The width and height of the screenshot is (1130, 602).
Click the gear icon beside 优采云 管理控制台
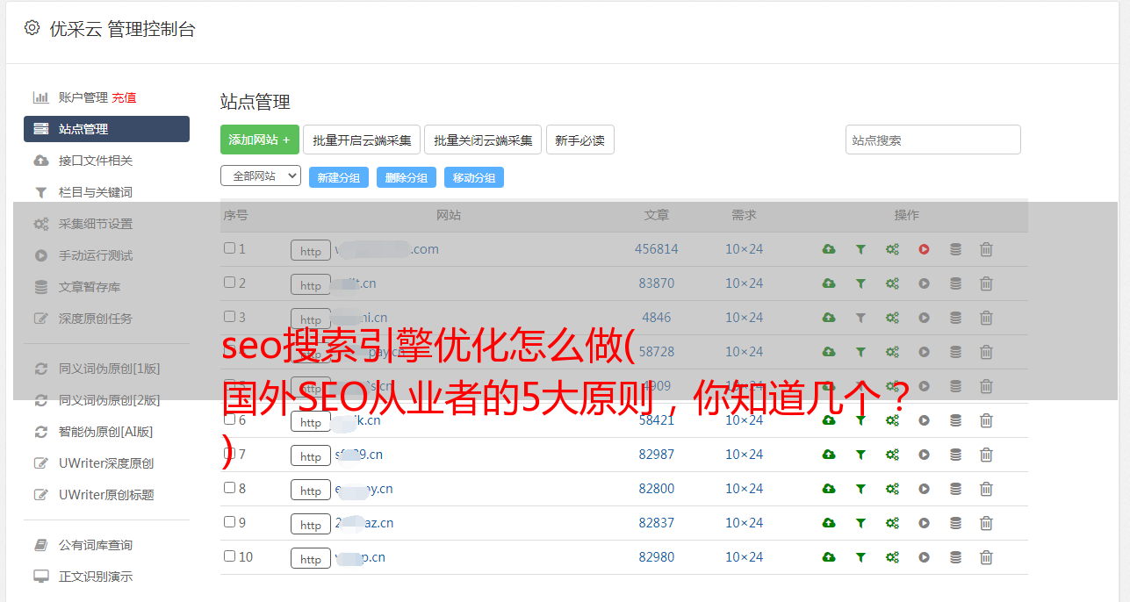(32, 28)
